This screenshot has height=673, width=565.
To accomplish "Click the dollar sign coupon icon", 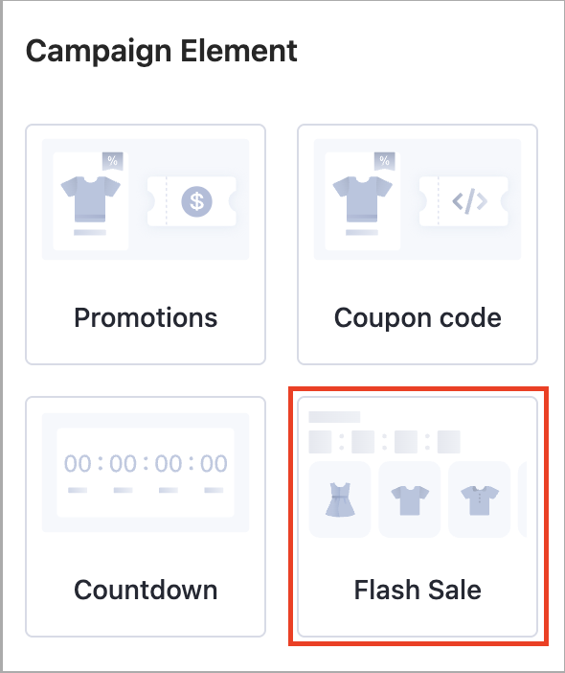I will click(x=196, y=201).
